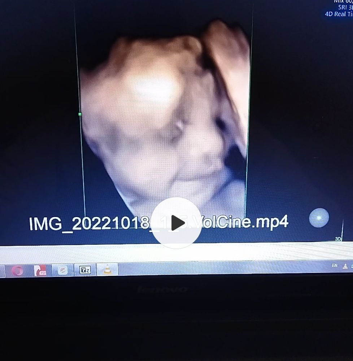Switch to VLC media player in taskbar

point(107,269)
